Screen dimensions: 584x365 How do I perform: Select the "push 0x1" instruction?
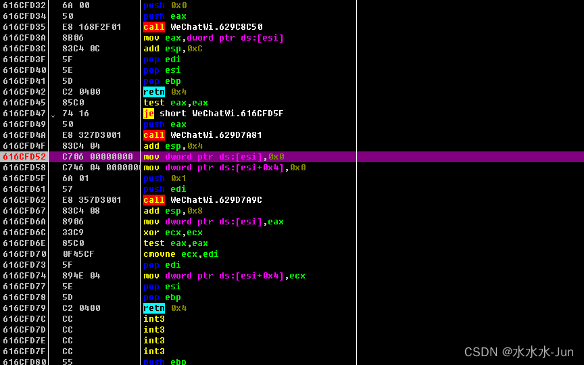click(165, 178)
